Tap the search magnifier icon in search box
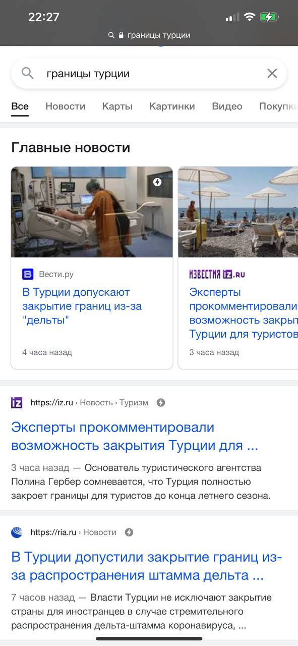 (x=28, y=74)
